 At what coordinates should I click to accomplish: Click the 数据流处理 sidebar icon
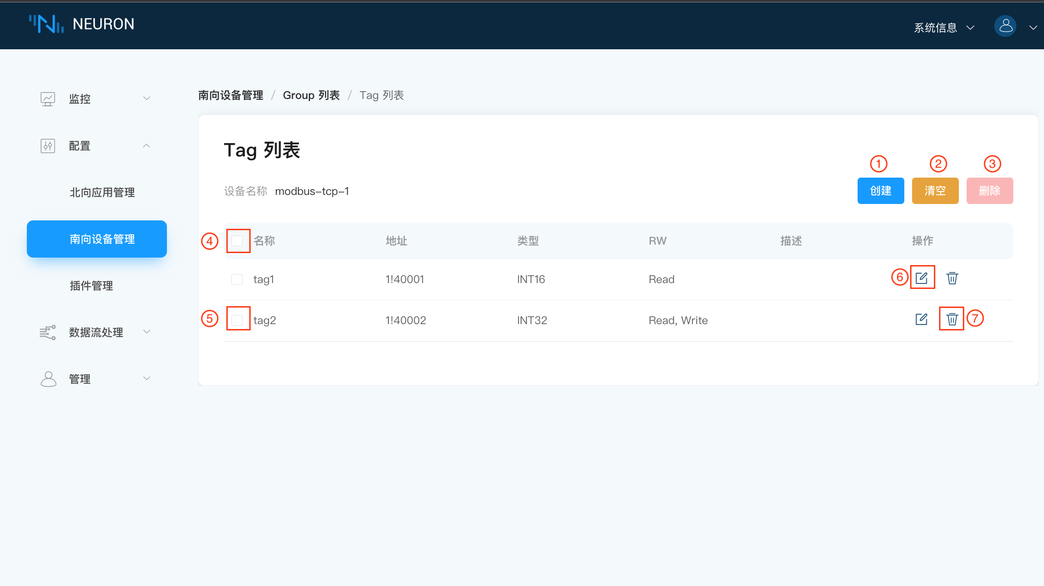tap(48, 332)
